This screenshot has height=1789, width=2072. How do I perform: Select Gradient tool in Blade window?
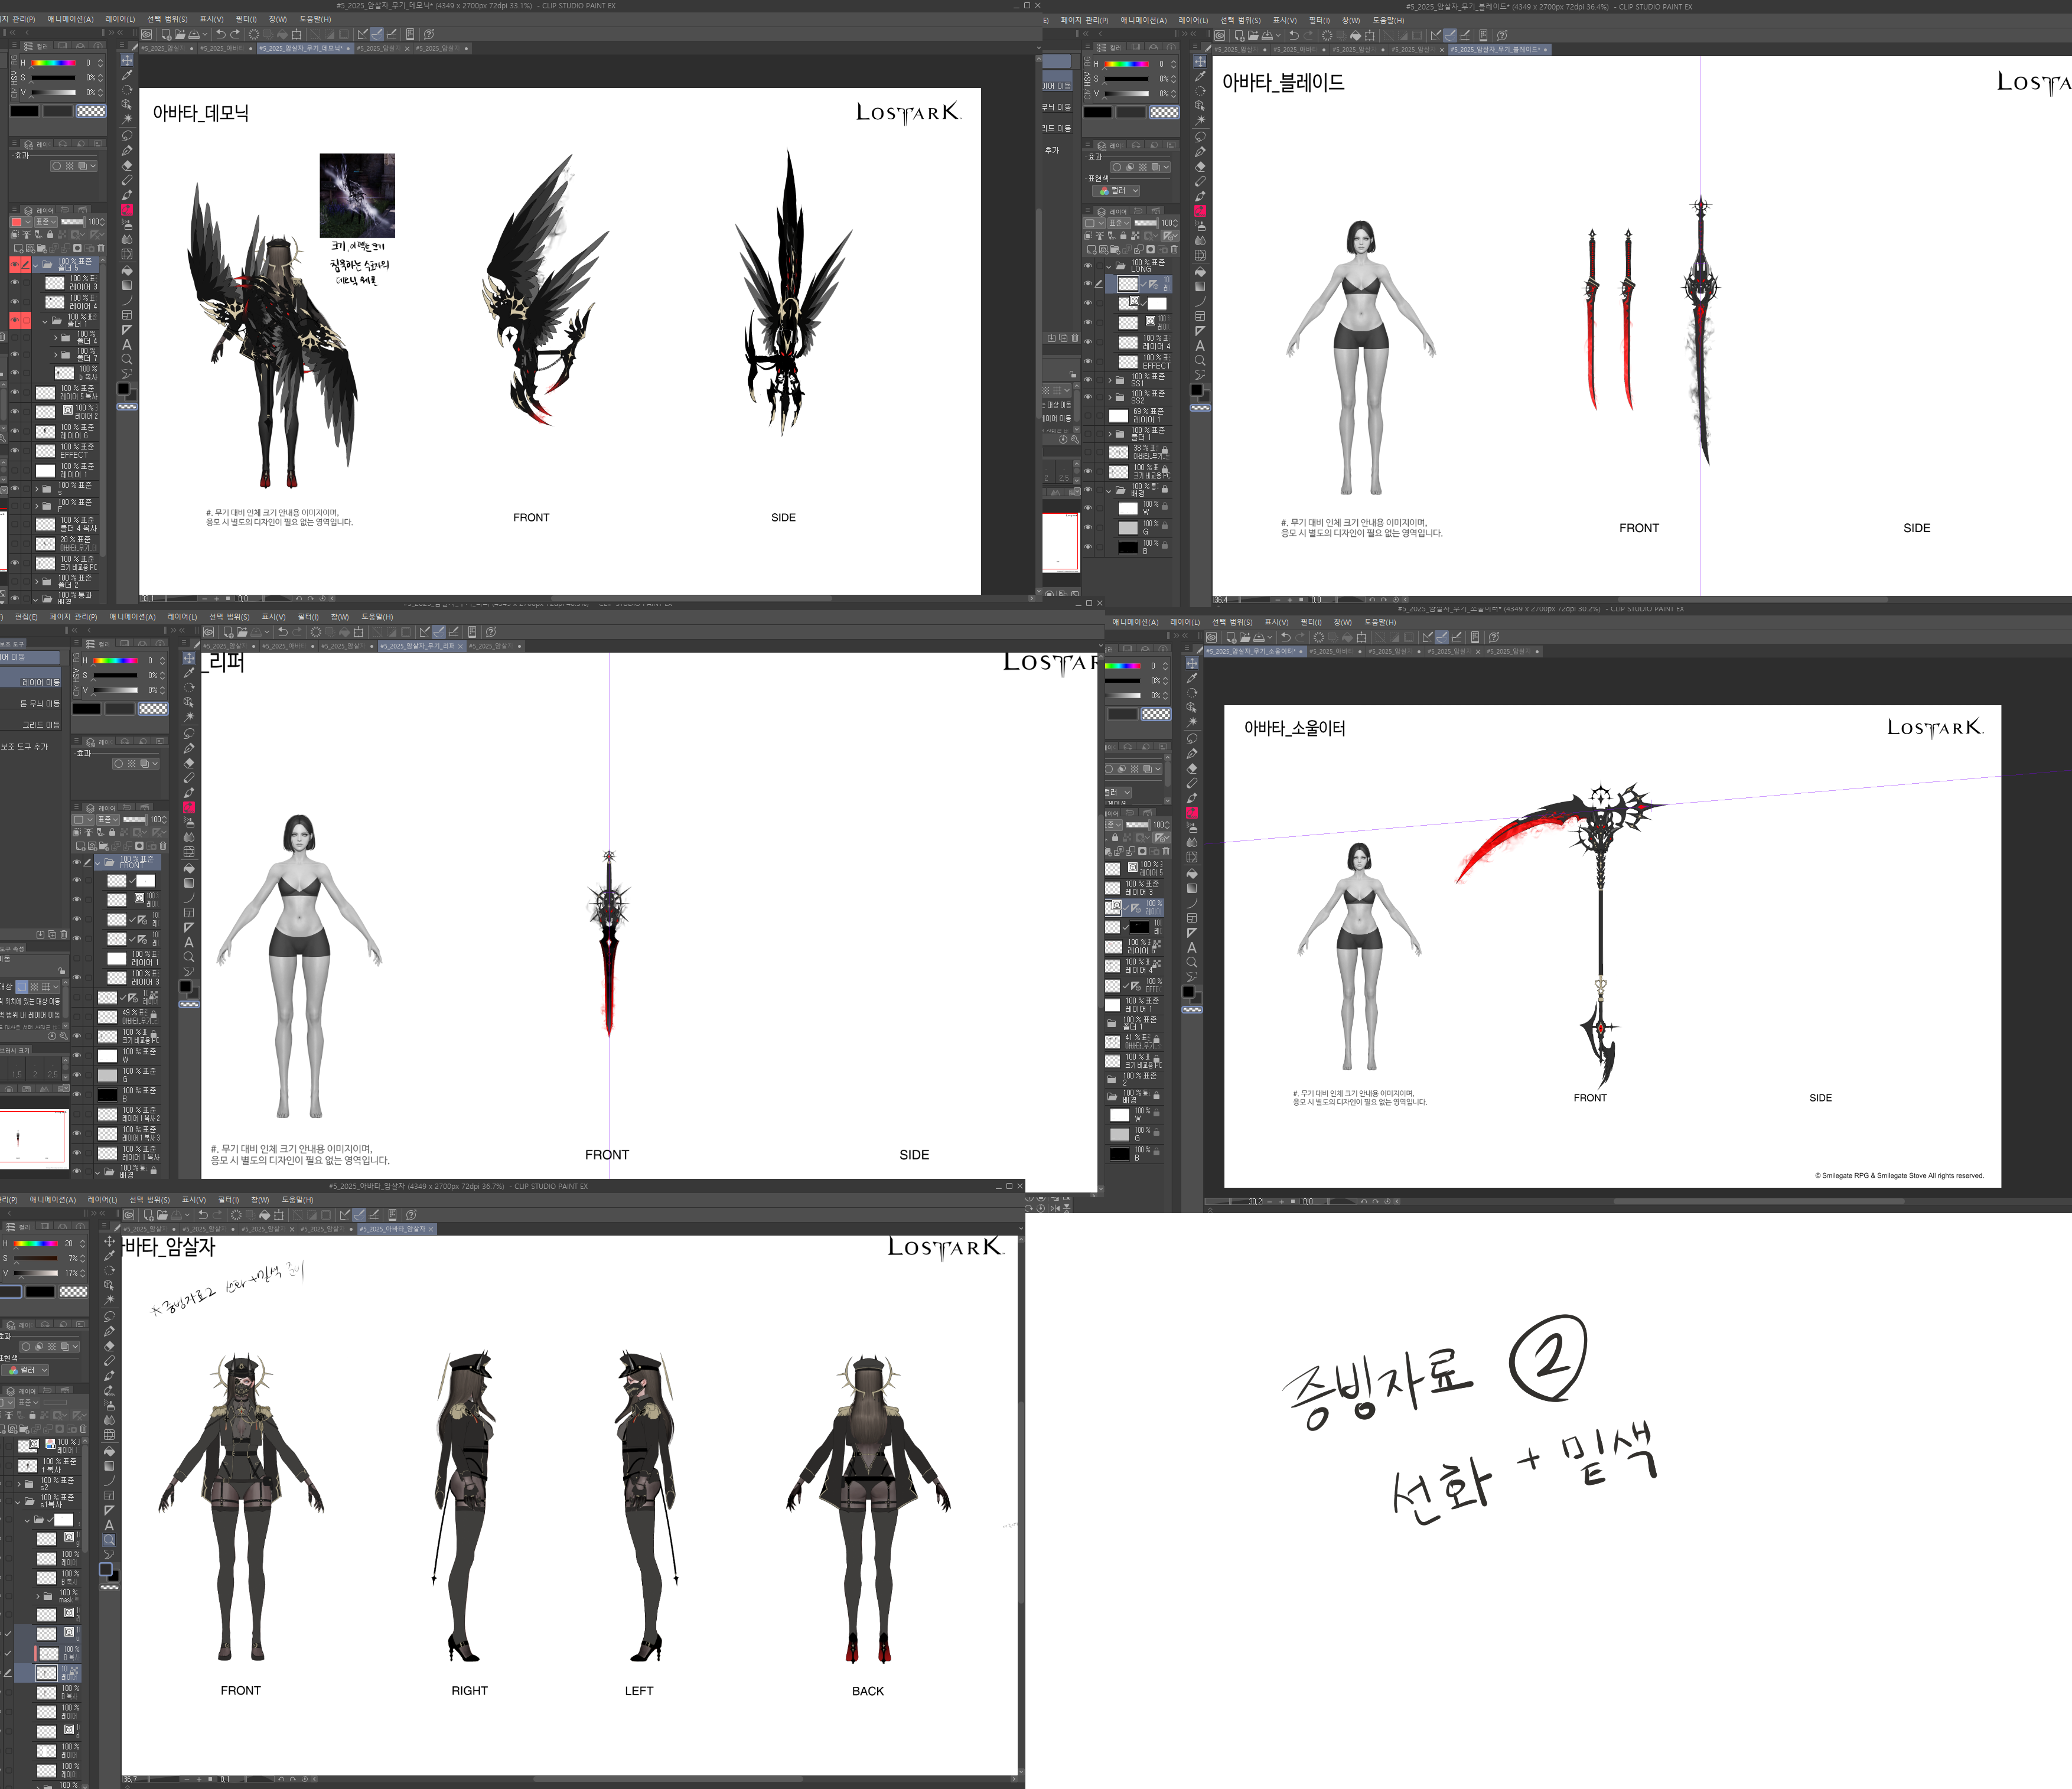pos(1200,286)
